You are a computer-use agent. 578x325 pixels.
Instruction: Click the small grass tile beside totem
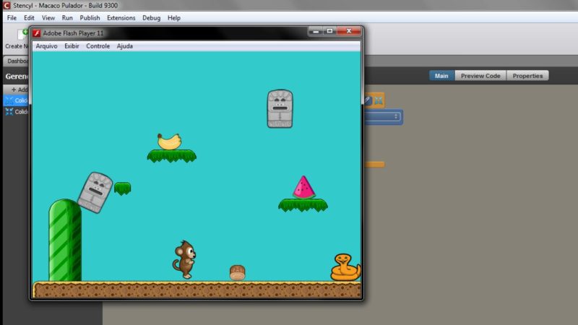(122, 188)
